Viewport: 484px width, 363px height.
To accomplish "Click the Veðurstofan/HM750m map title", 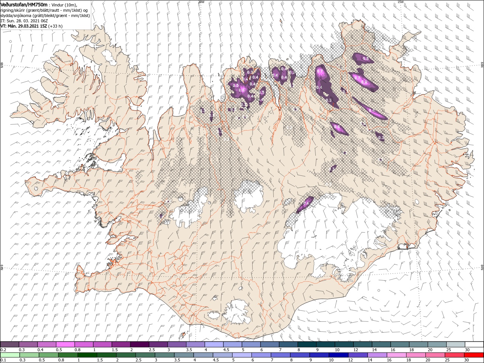I will 24,4.
